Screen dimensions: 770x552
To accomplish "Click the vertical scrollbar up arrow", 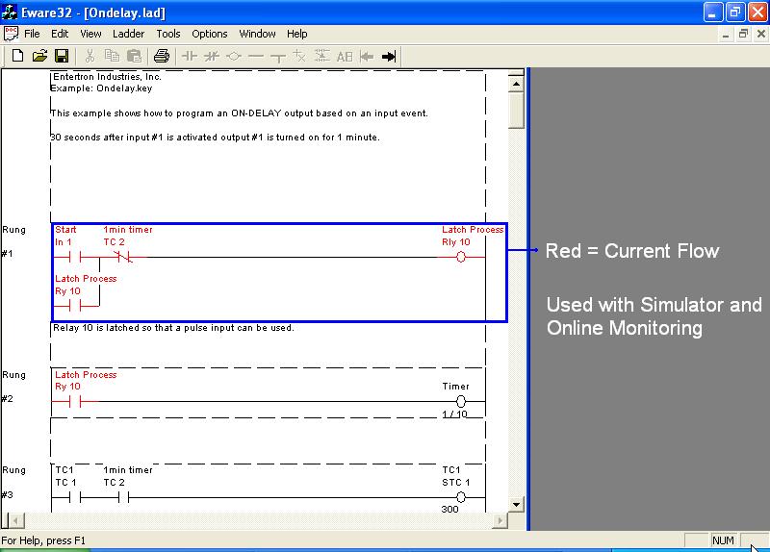I will tap(516, 84).
